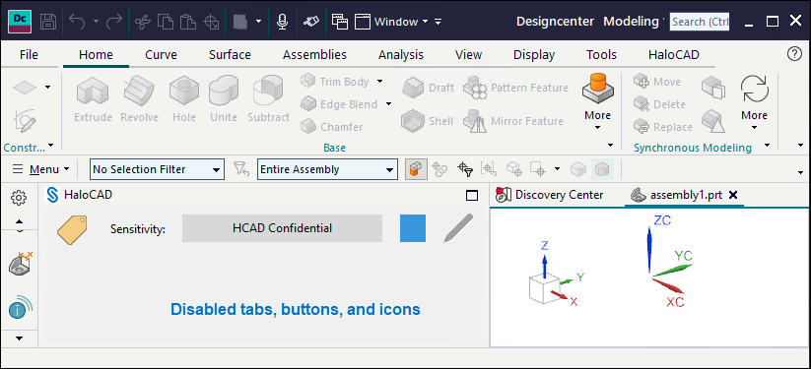Click the Extrude tool icon
The width and height of the screenshot is (811, 369).
click(x=93, y=92)
